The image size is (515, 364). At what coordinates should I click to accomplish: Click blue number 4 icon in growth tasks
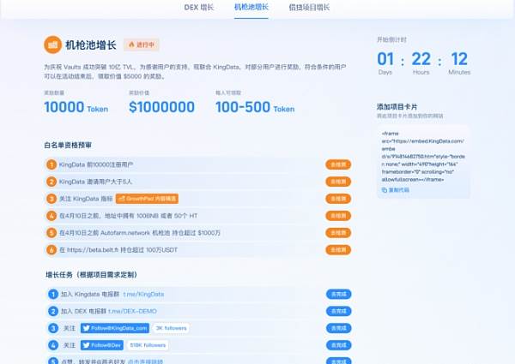tap(53, 345)
